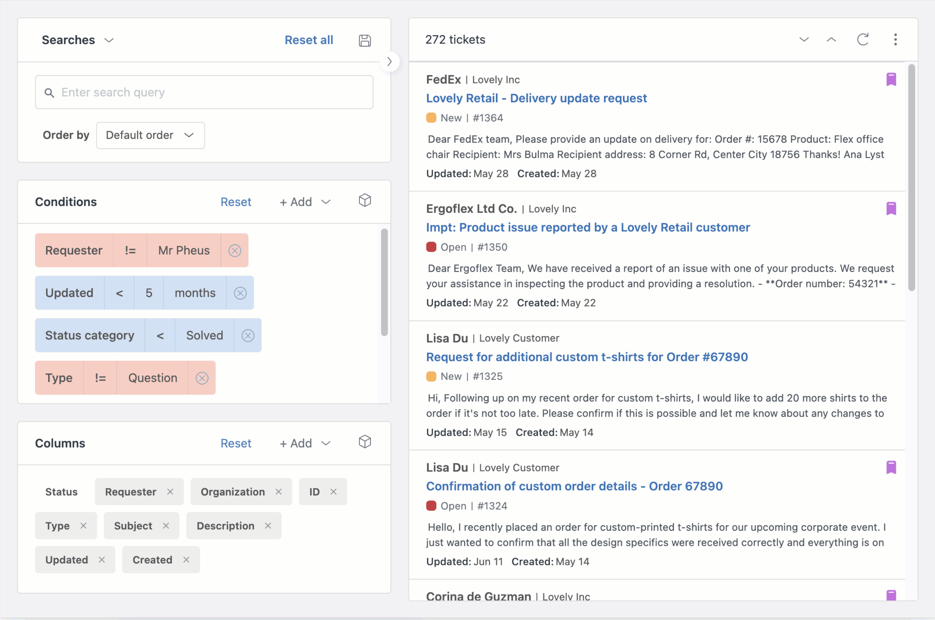The image size is (935, 620).
Task: Go to next ticket with down chevron
Action: (x=804, y=40)
